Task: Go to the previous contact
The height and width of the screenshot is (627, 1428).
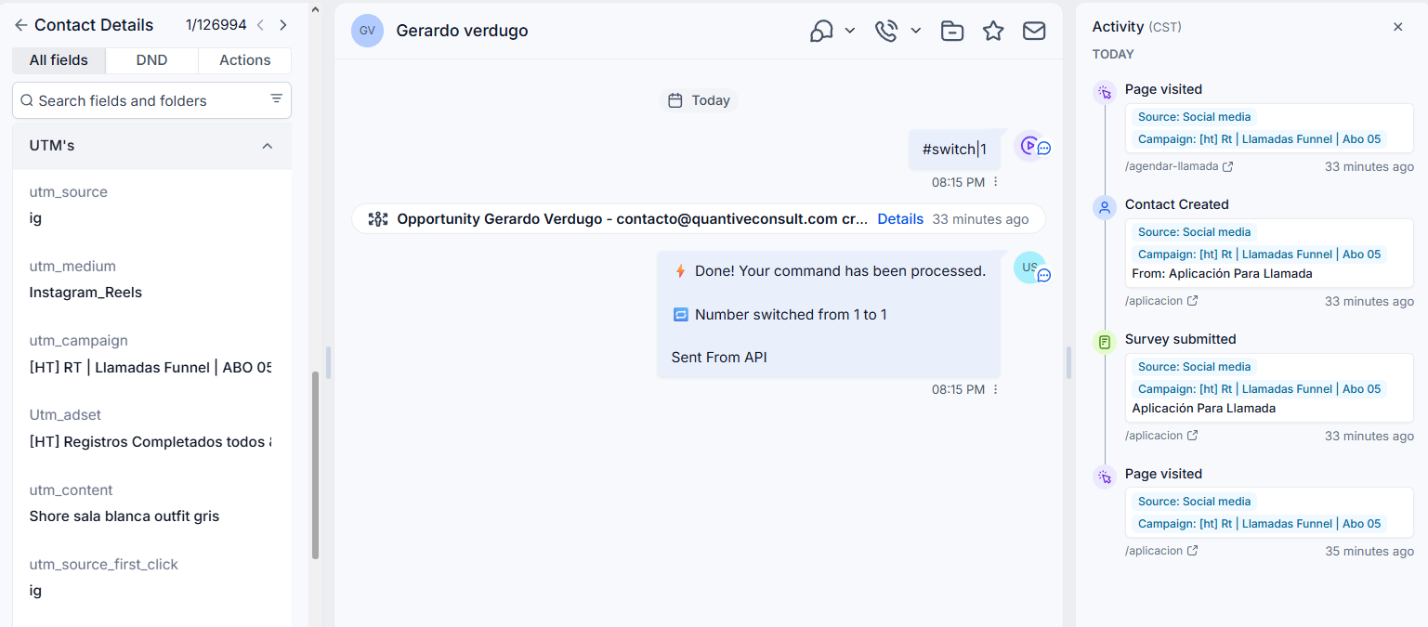Action: point(260,25)
